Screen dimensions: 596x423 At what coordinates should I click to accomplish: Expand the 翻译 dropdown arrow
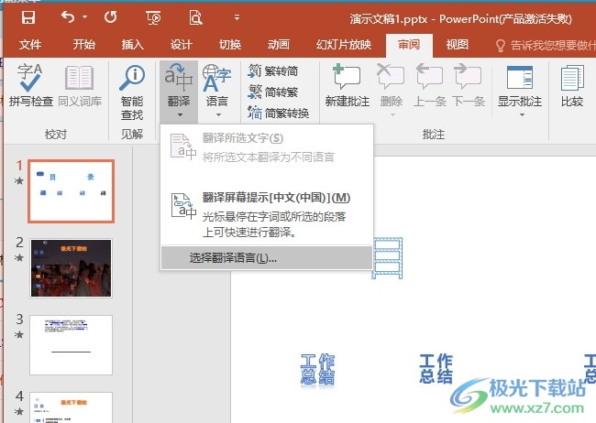tap(180, 115)
